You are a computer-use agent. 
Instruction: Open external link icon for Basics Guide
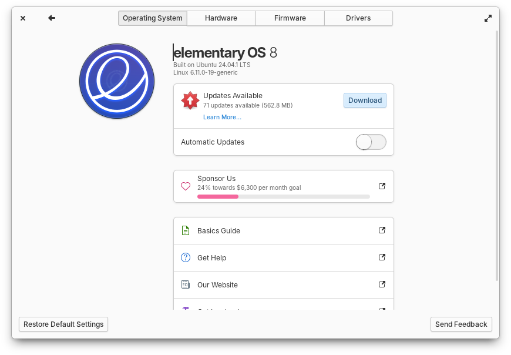382,230
